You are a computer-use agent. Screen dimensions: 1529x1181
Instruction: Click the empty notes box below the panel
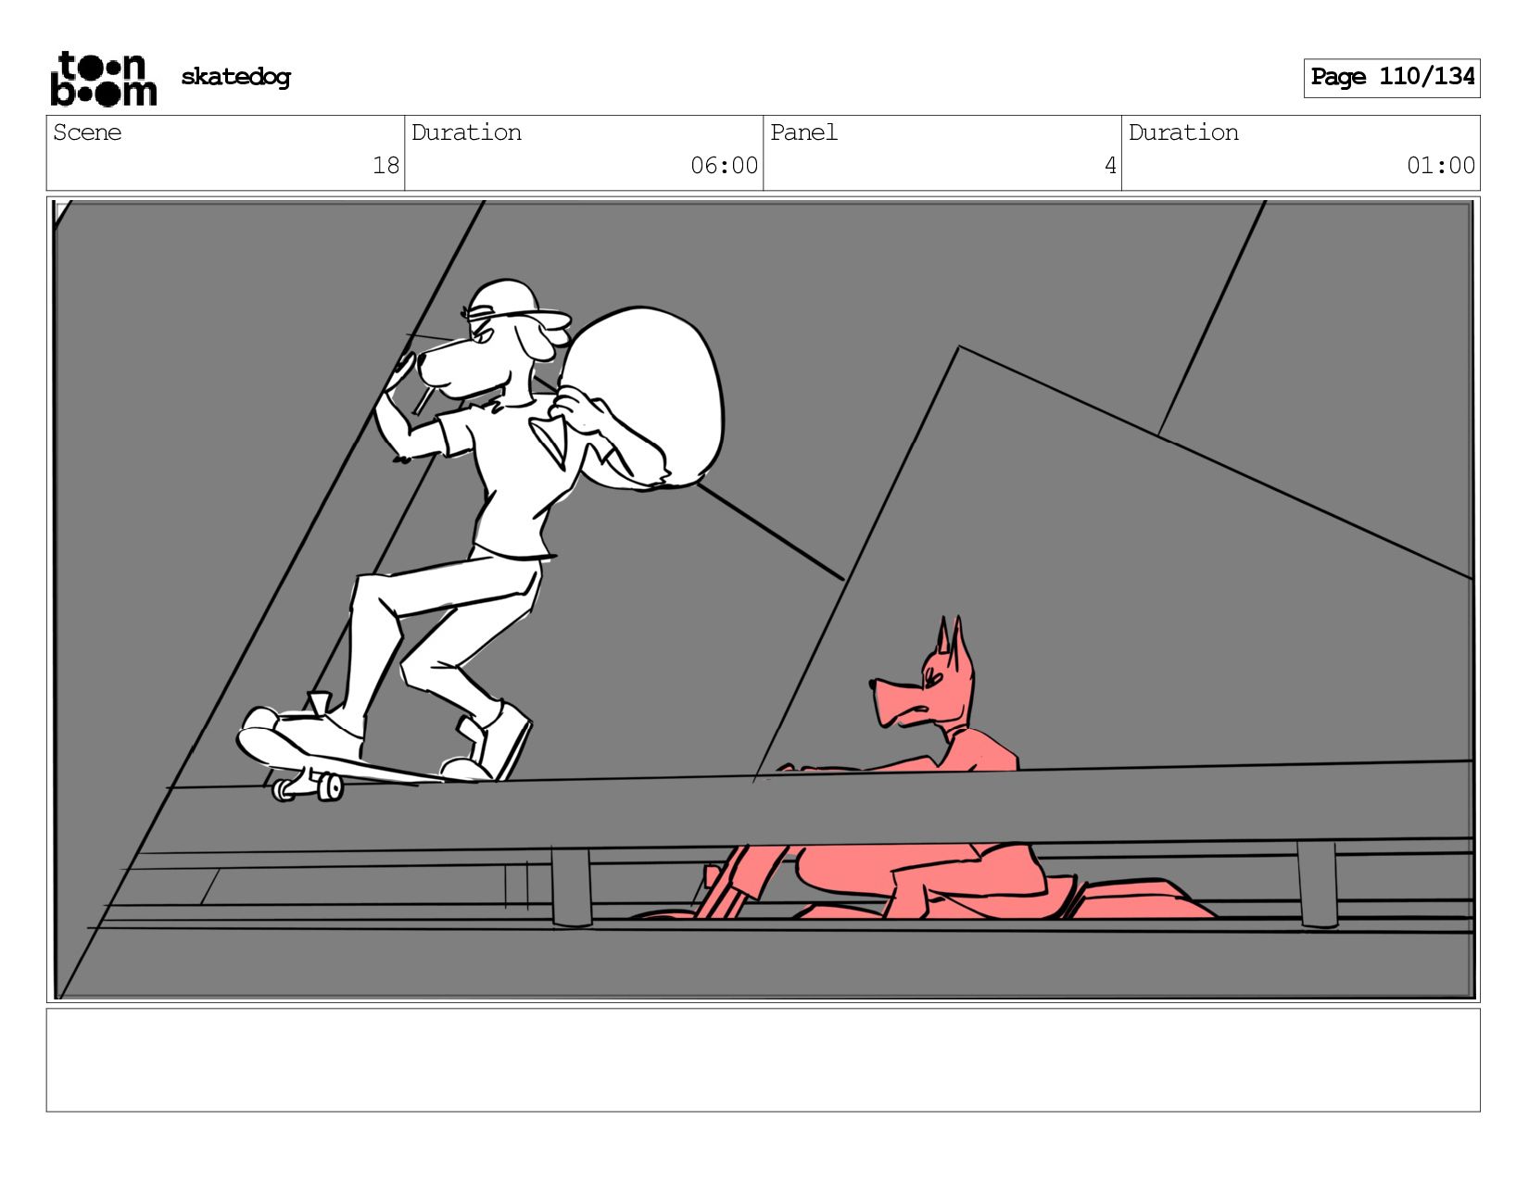(764, 1061)
